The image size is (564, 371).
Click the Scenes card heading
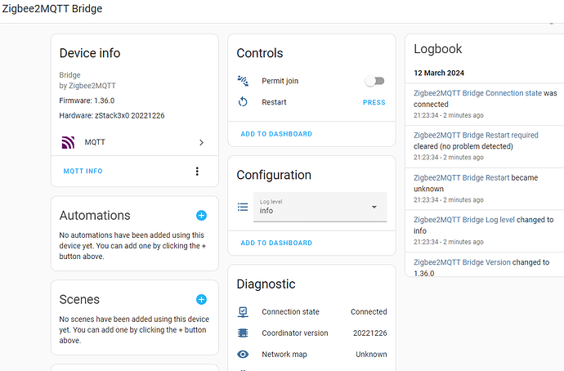click(79, 299)
